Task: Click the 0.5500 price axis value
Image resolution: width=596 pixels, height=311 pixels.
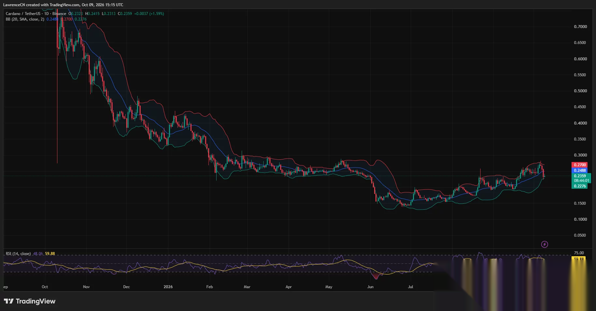Action: (580, 75)
